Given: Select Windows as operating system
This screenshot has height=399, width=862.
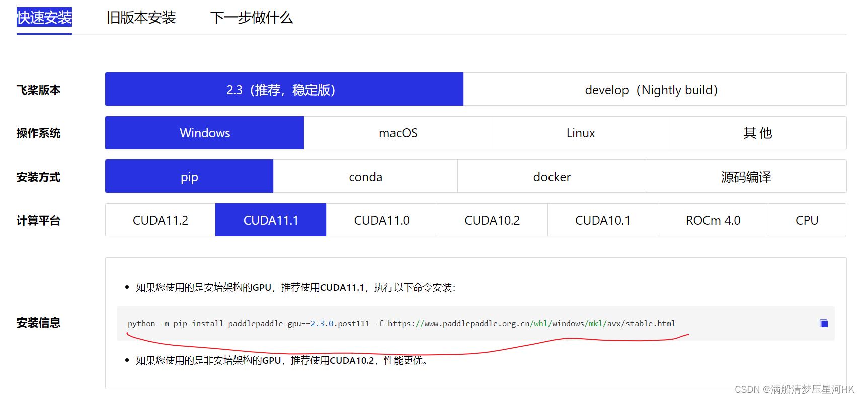Looking at the screenshot, I should coord(205,133).
